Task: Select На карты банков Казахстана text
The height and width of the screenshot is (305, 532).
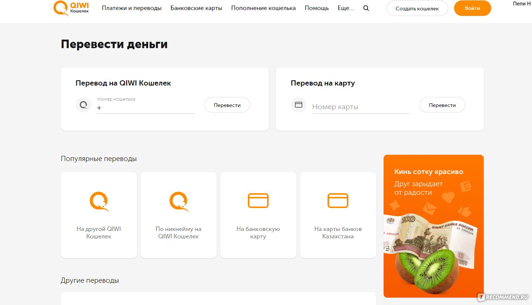Action: (338, 232)
